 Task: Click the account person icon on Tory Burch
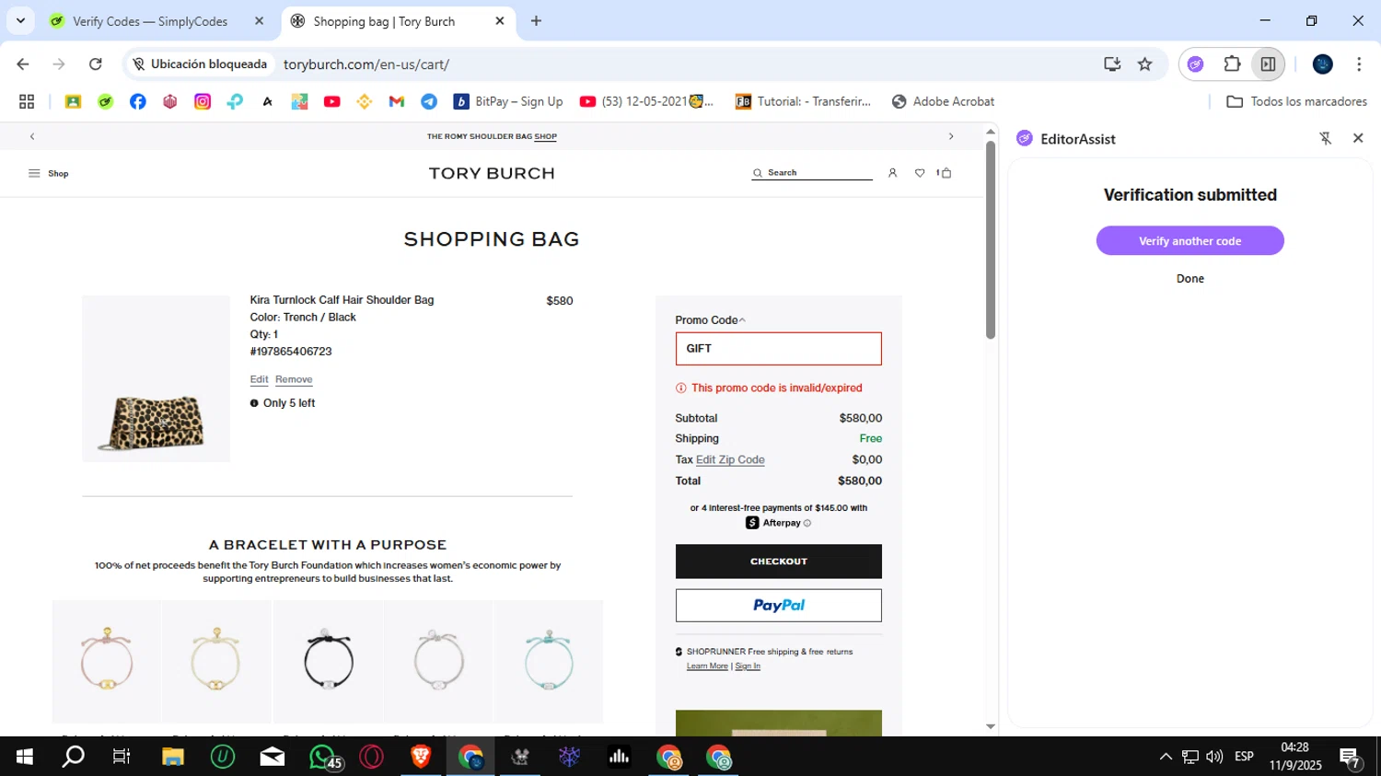tap(892, 173)
